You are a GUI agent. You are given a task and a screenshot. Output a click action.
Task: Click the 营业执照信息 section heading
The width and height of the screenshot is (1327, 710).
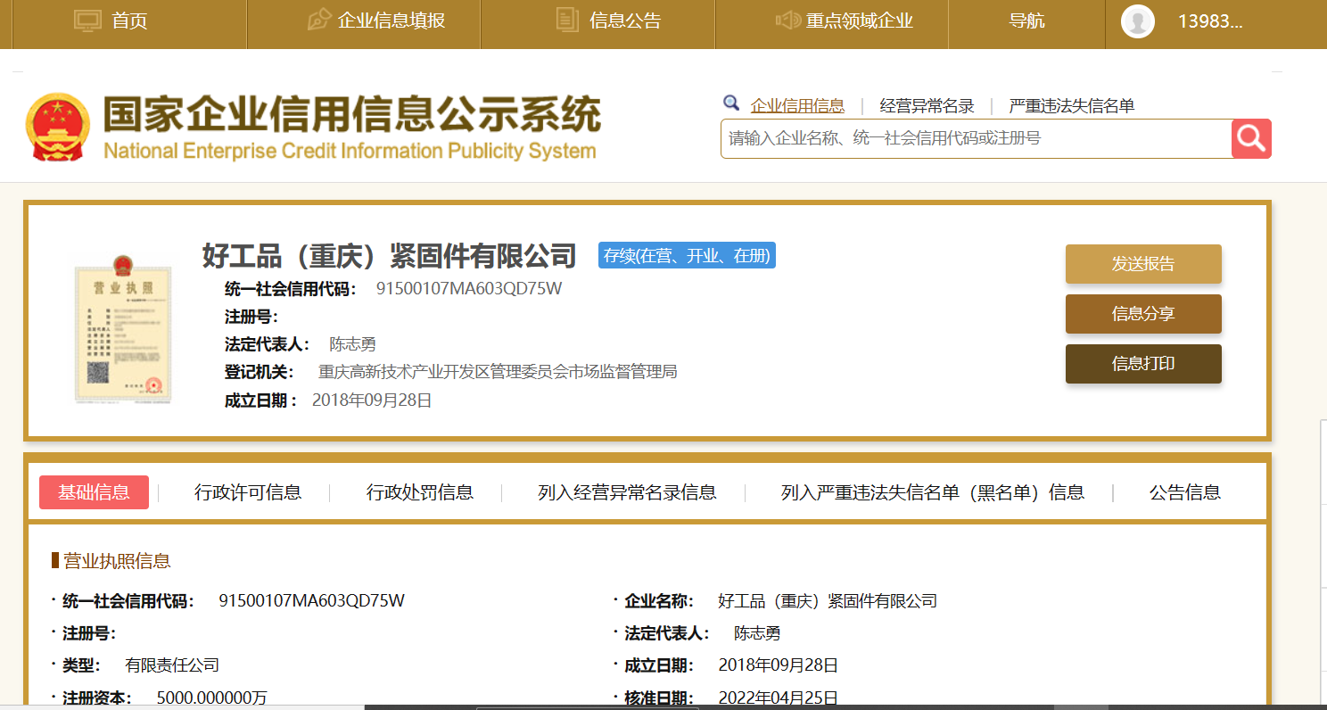click(117, 561)
